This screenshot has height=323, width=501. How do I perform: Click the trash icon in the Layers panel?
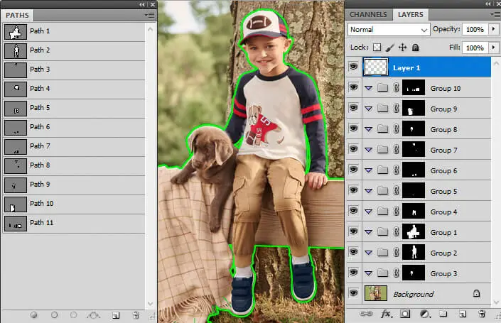coord(481,313)
